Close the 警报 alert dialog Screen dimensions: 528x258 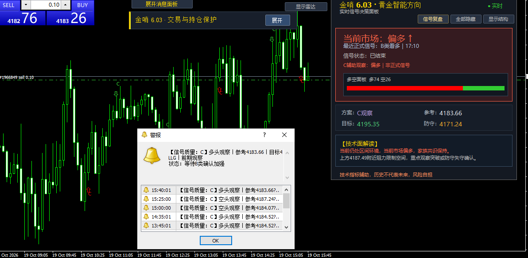point(284,135)
